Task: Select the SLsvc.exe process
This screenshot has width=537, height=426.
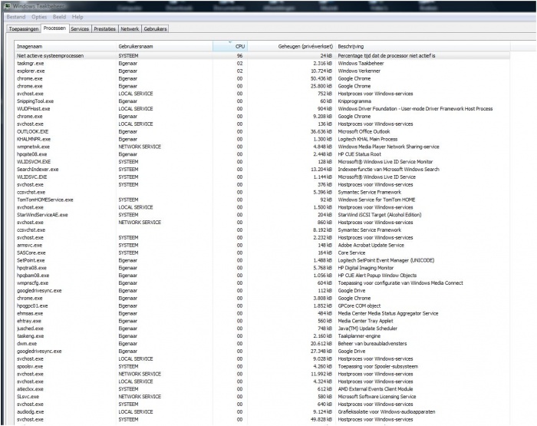Action: [262, 397]
